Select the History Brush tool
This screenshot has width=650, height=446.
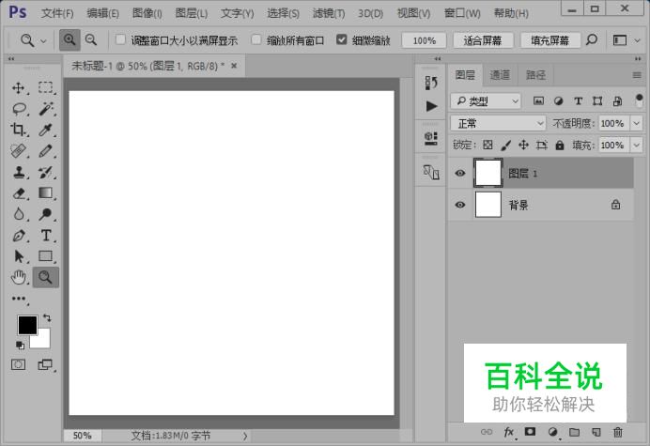pyautogui.click(x=46, y=172)
